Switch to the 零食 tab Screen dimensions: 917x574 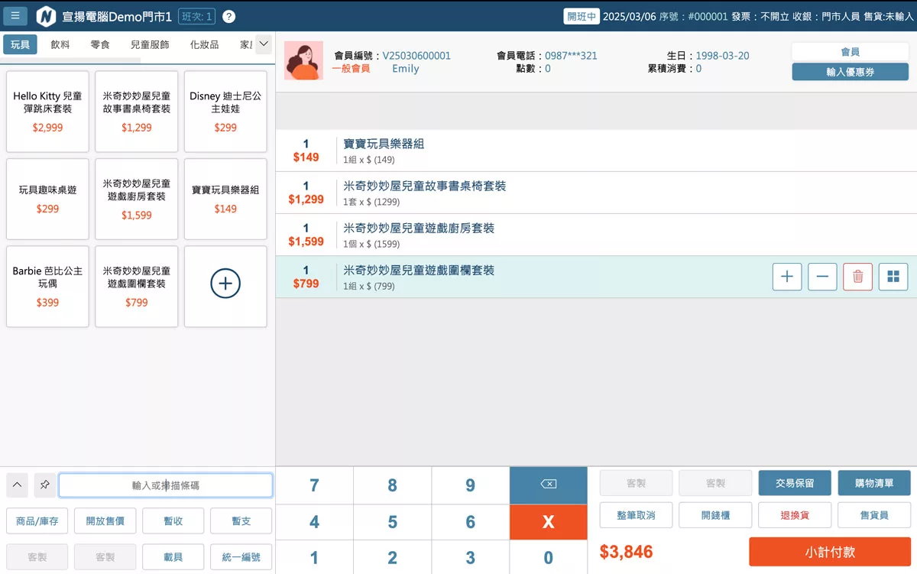point(100,44)
